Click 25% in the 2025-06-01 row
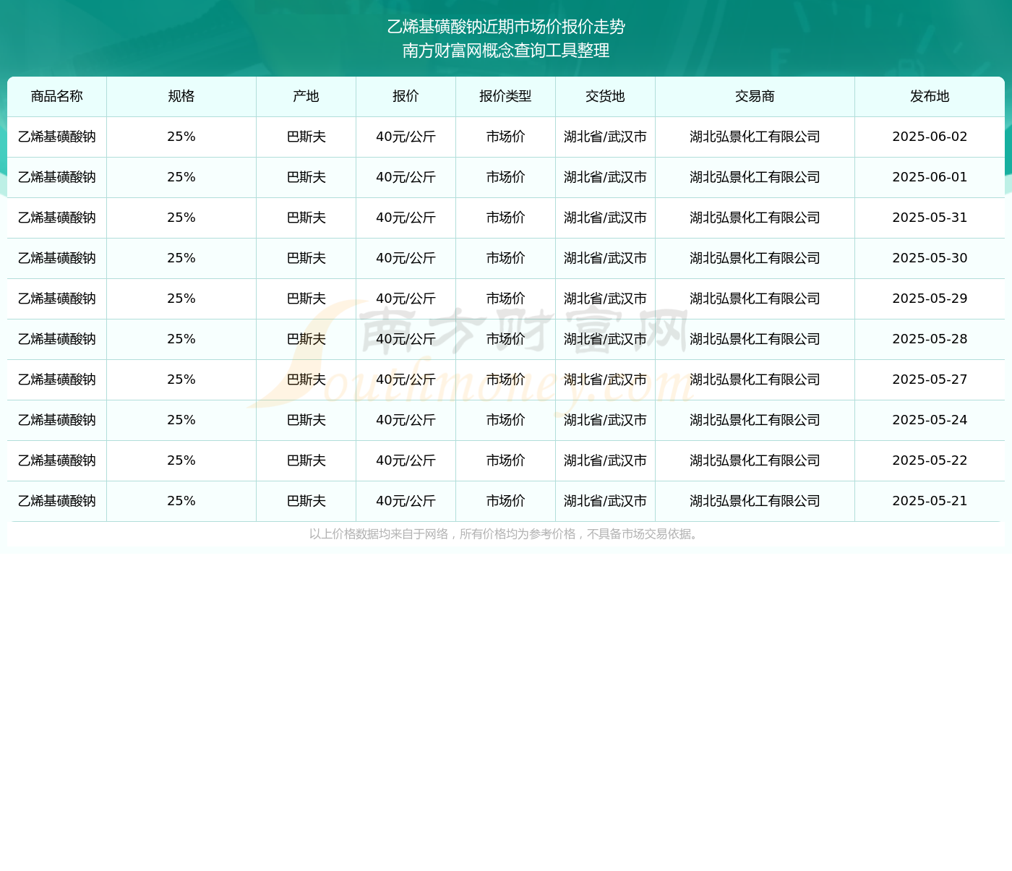The image size is (1012, 871). (x=181, y=177)
